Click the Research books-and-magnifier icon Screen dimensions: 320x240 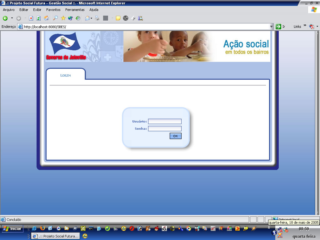click(x=140, y=18)
